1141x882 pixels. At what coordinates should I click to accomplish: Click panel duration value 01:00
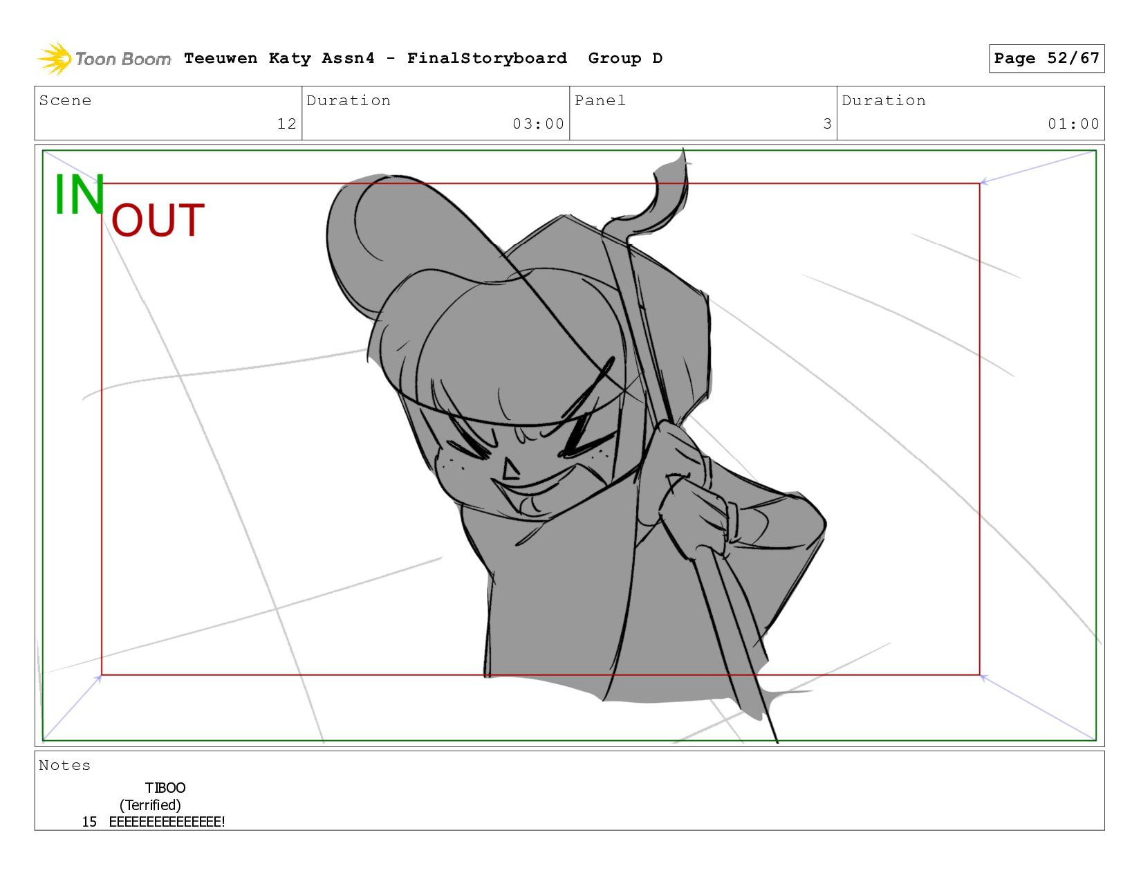pyautogui.click(x=1073, y=124)
